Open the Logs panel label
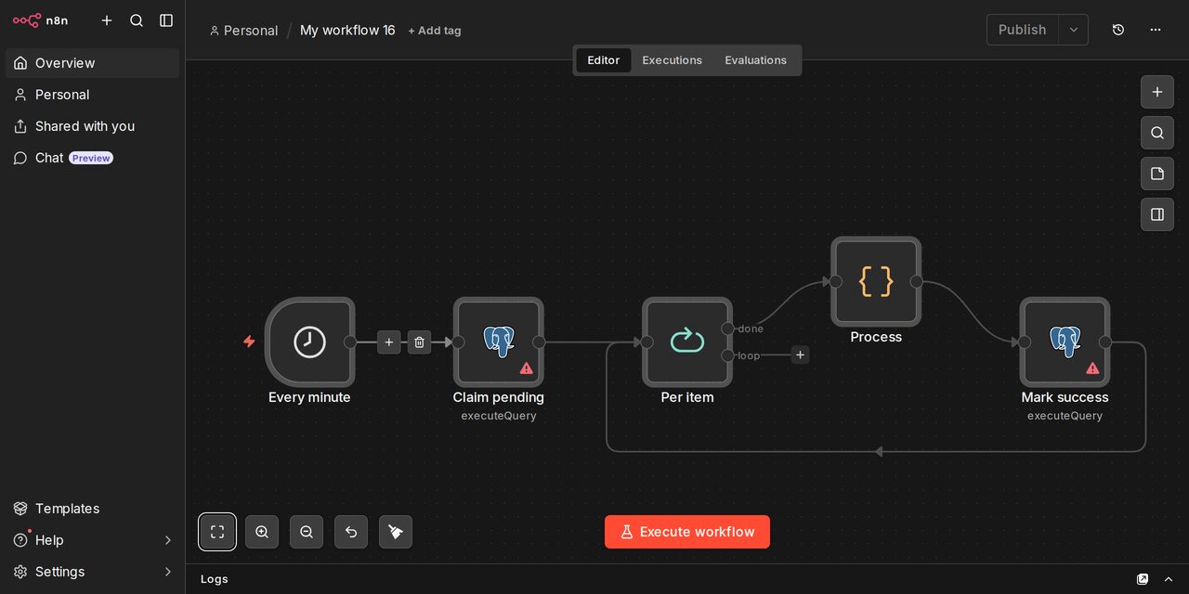The width and height of the screenshot is (1189, 594). [215, 579]
